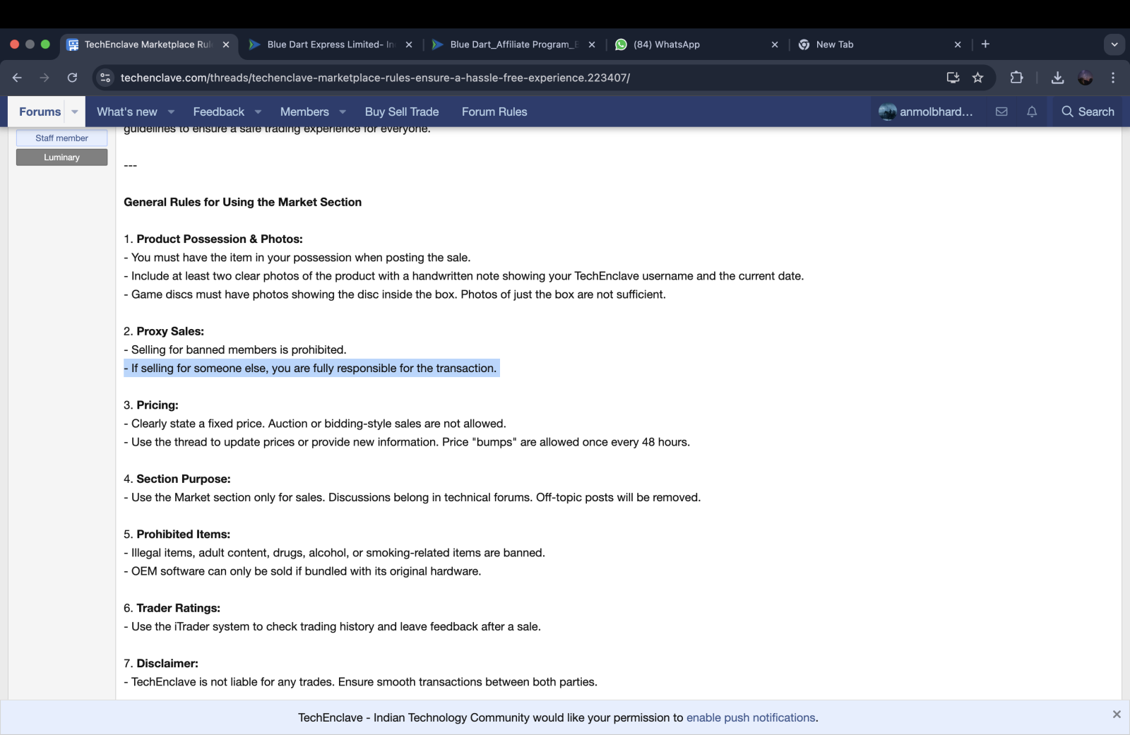Viewport: 1130px width, 735px height.
Task: Click 'Use the iTrader system' line
Action: click(x=333, y=626)
